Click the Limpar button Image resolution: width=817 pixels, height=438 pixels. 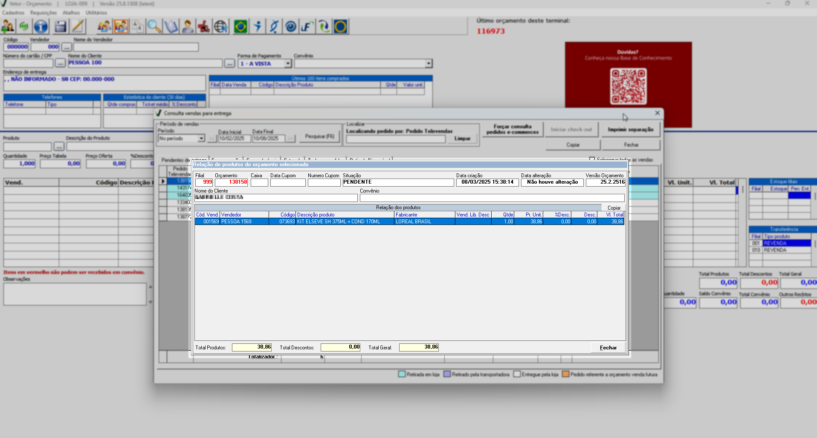pyautogui.click(x=462, y=139)
